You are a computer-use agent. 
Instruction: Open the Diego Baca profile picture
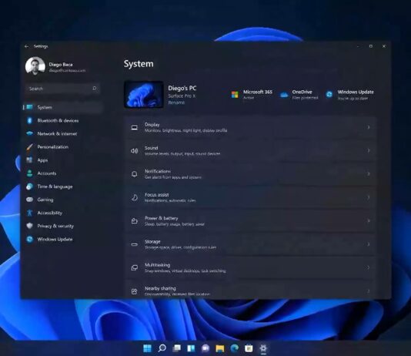35,65
